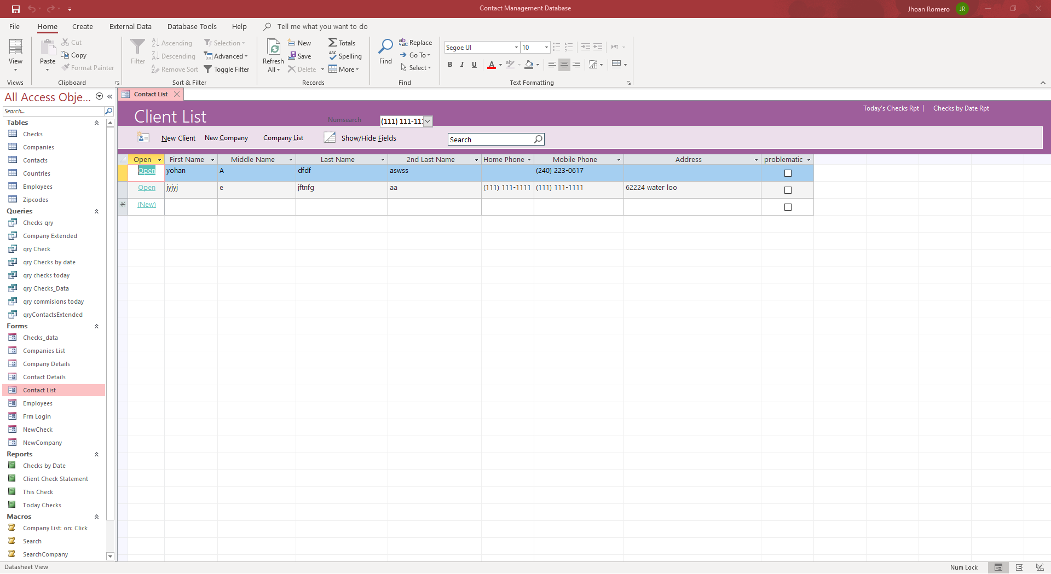This screenshot has height=574, width=1051.
Task: Open Spelling check from the ribbon
Action: tap(345, 56)
